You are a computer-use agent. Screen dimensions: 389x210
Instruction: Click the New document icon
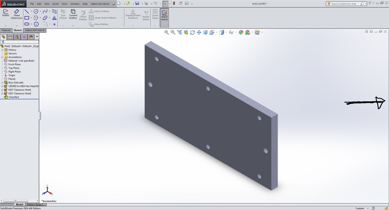(119, 4)
